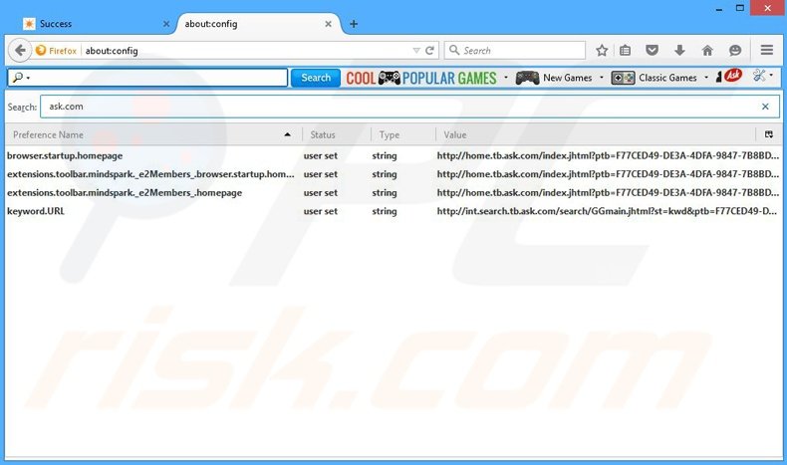
Task: Maximize the Firefox window
Action: (x=740, y=8)
